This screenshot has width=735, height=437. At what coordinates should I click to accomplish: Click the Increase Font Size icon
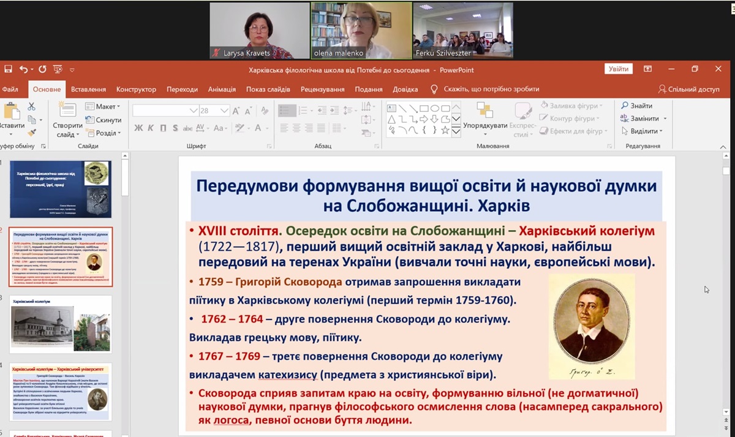236,111
